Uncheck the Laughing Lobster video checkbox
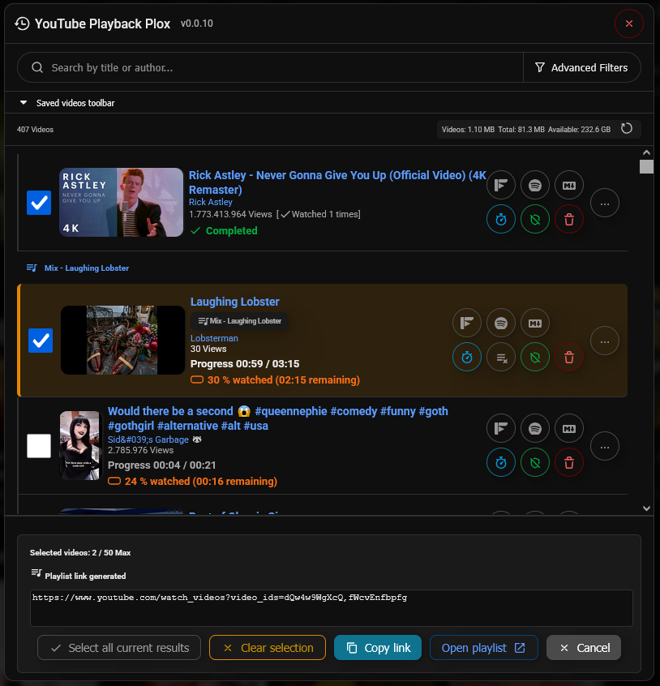This screenshot has width=660, height=686. tap(41, 341)
